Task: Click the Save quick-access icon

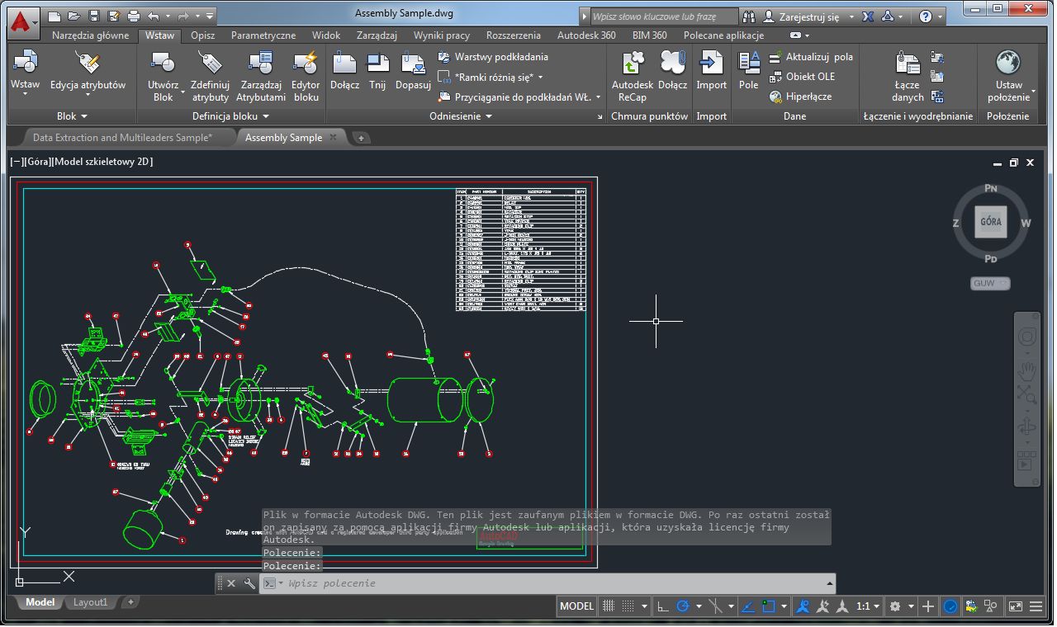Action: pyautogui.click(x=94, y=16)
